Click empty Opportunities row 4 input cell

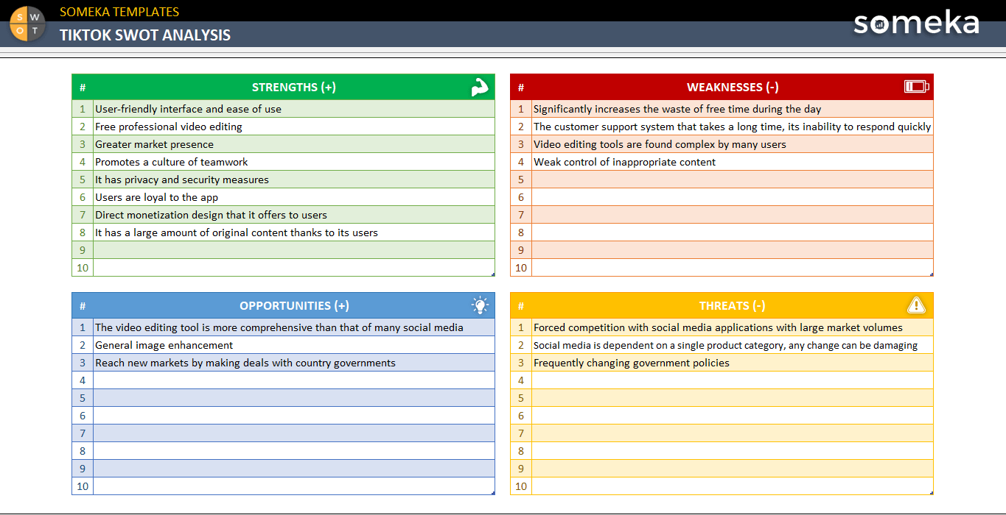(294, 380)
